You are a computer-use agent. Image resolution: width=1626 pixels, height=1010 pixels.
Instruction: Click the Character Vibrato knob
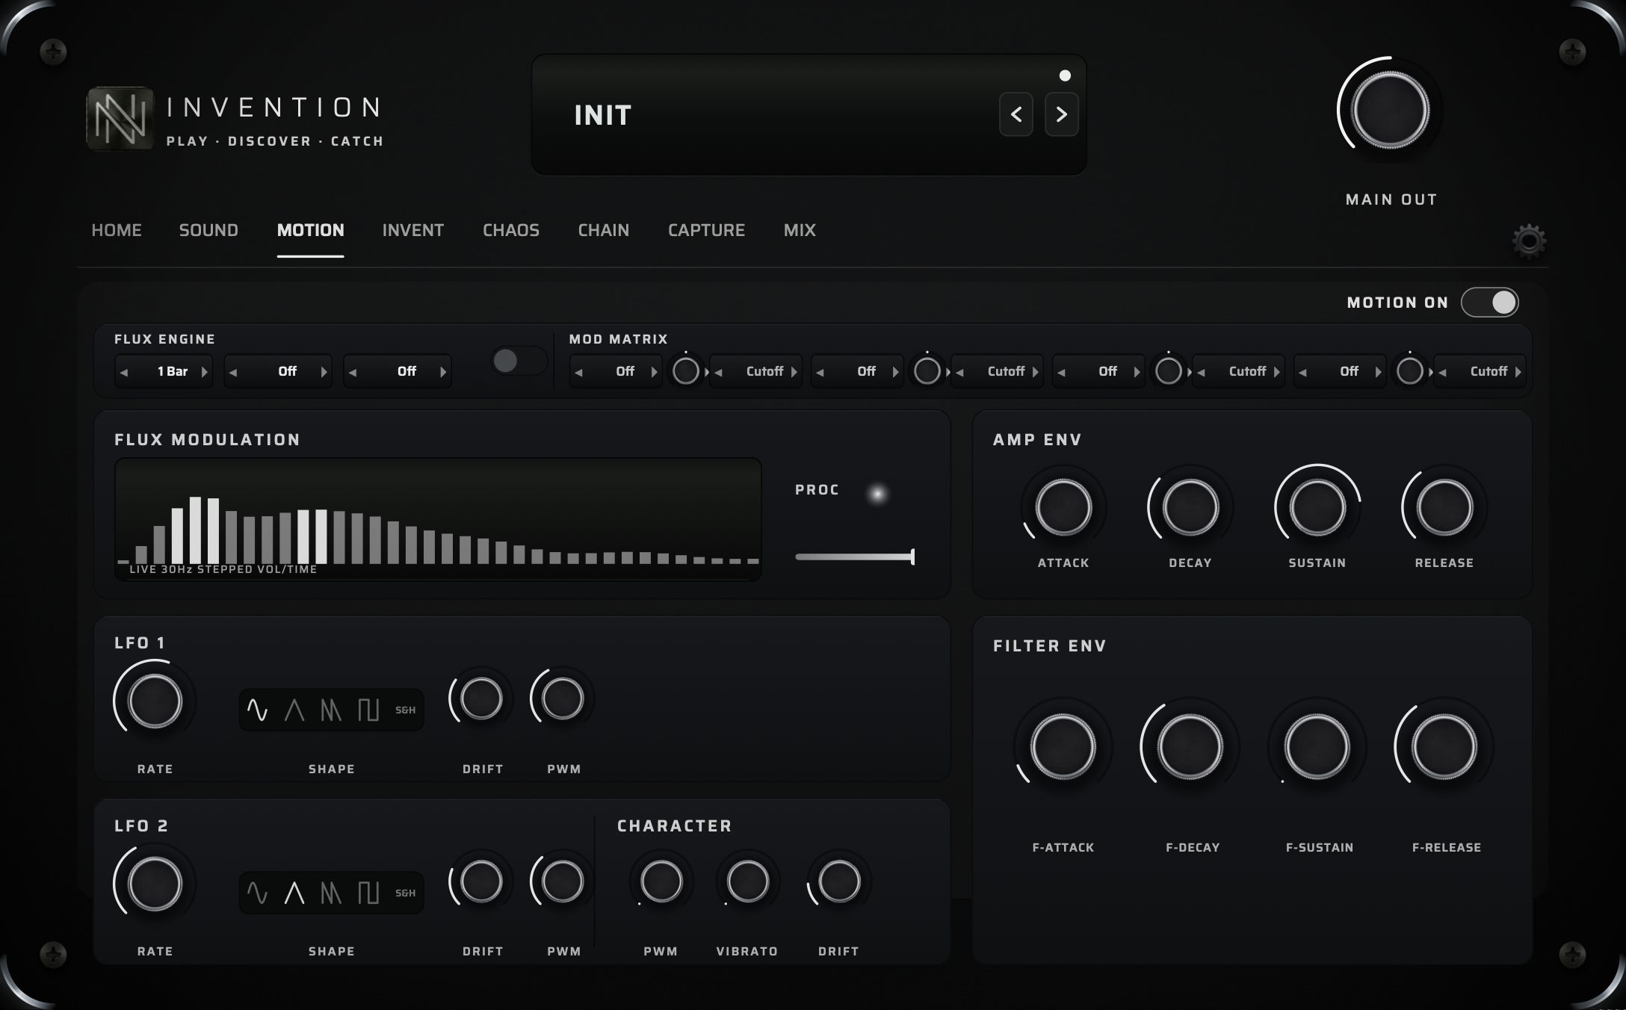tap(747, 882)
